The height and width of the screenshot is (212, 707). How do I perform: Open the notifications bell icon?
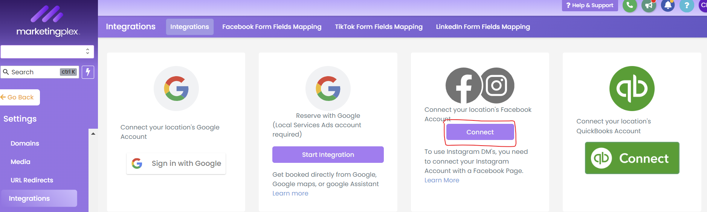(668, 5)
